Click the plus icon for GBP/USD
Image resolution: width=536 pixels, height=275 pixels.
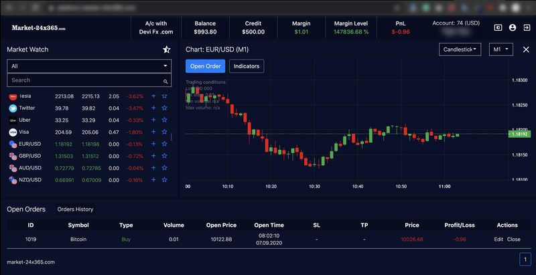coord(153,156)
